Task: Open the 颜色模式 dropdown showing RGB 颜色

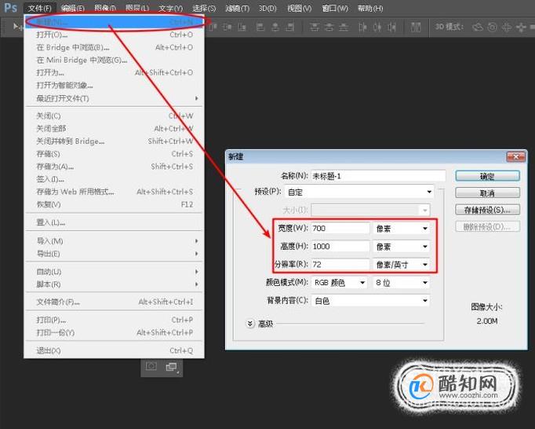Action: (x=339, y=282)
